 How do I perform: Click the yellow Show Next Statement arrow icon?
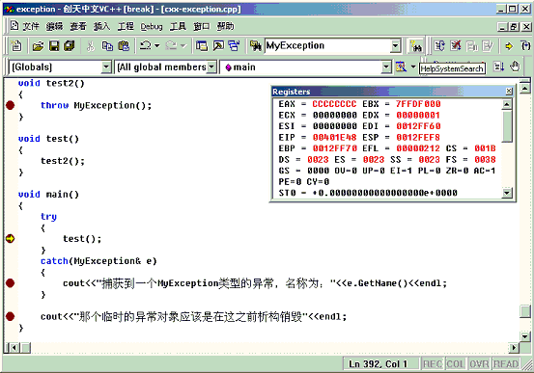click(x=509, y=45)
